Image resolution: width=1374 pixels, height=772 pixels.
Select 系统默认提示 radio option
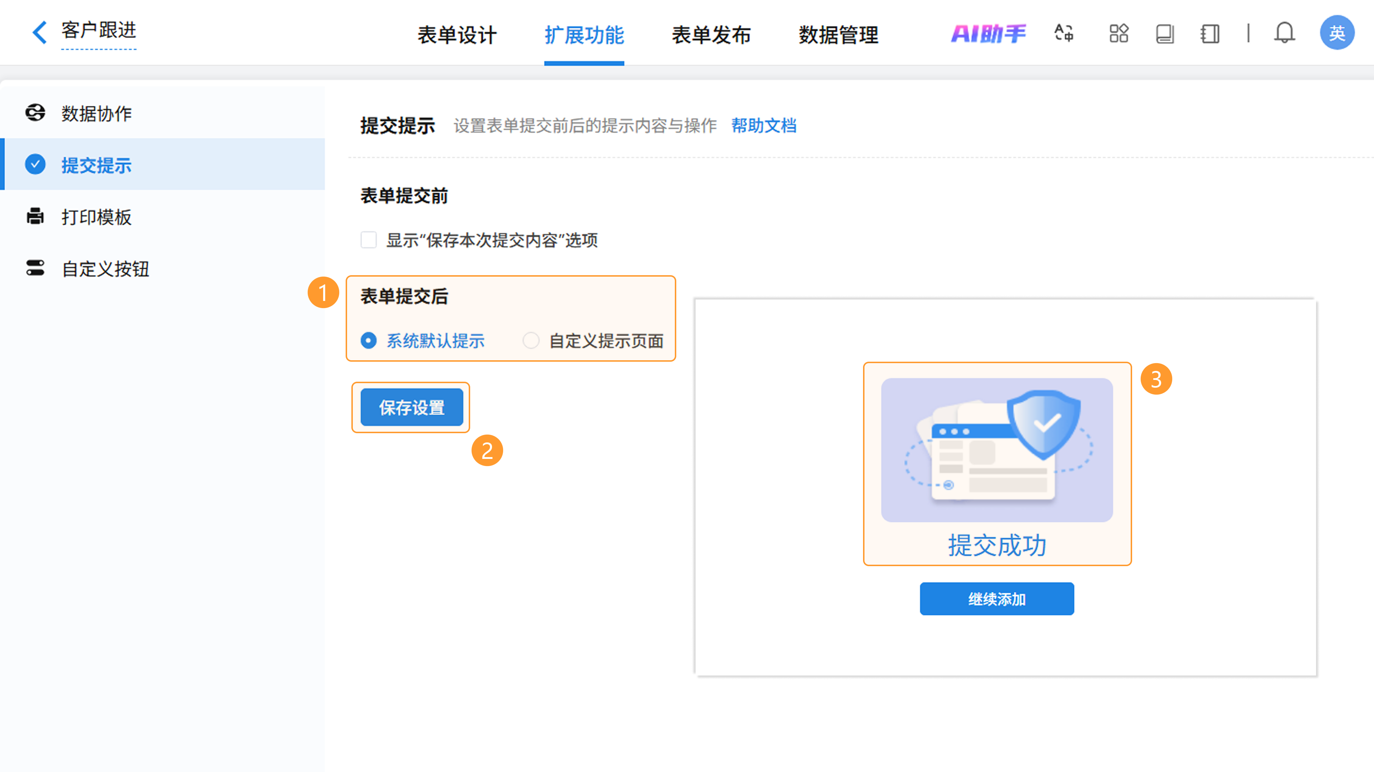click(369, 341)
